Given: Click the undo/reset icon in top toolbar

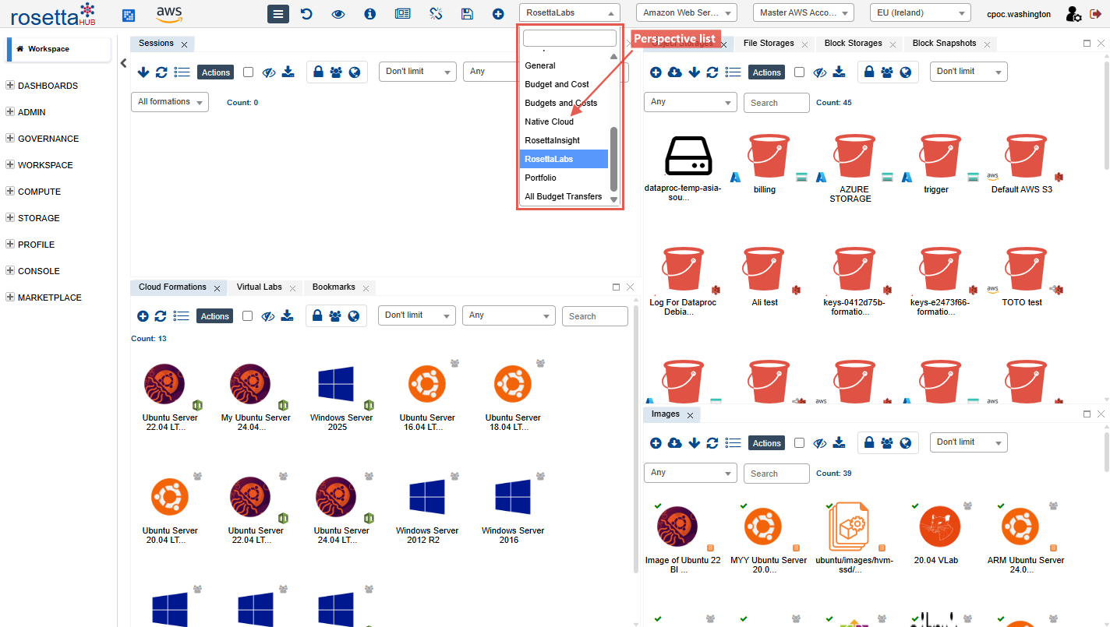Looking at the screenshot, I should [x=306, y=14].
